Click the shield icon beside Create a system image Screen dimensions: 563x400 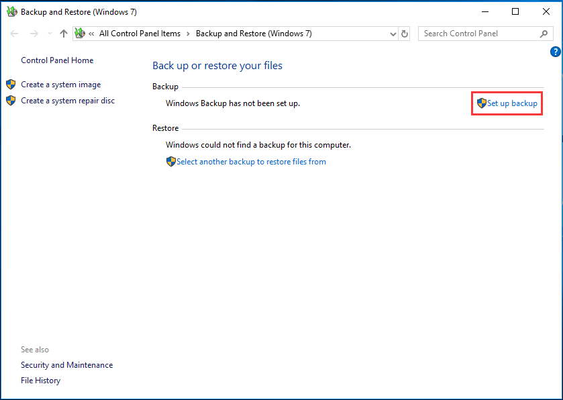coord(10,84)
